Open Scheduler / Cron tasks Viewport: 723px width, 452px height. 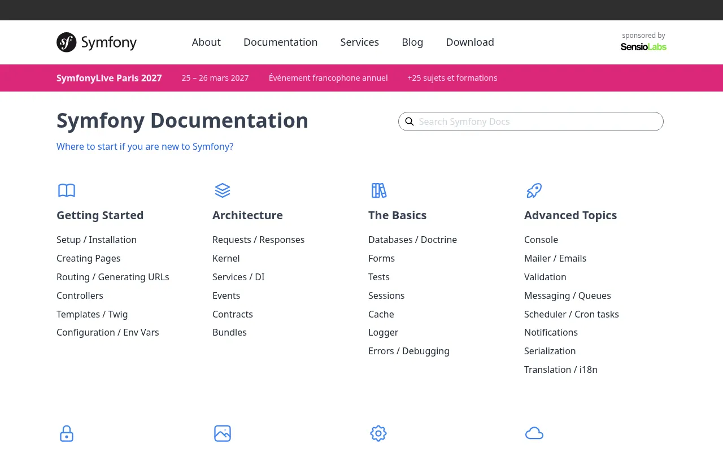pyautogui.click(x=572, y=314)
